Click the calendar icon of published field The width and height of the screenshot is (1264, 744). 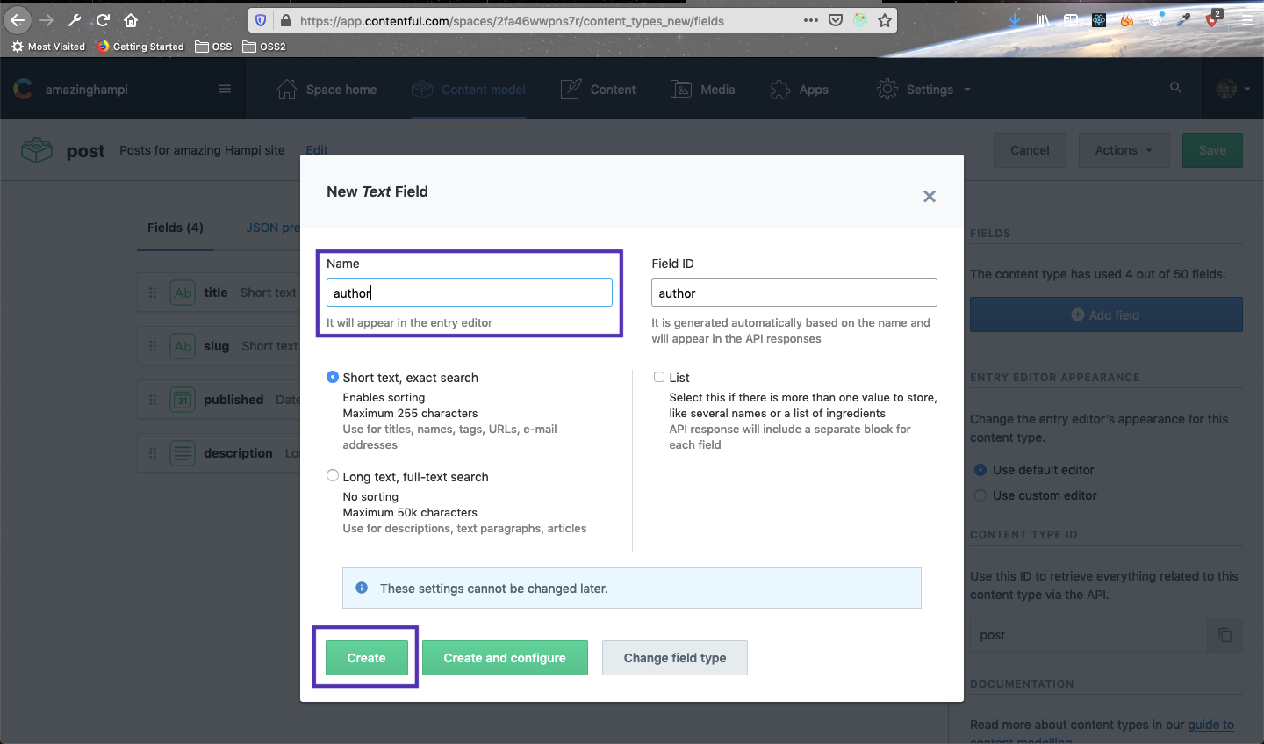coord(183,400)
